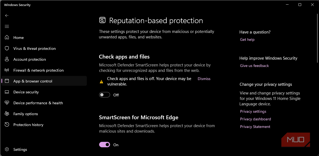The image size is (319, 156).
Task: Click the Family options people icon
Action: pyautogui.click(x=7, y=114)
